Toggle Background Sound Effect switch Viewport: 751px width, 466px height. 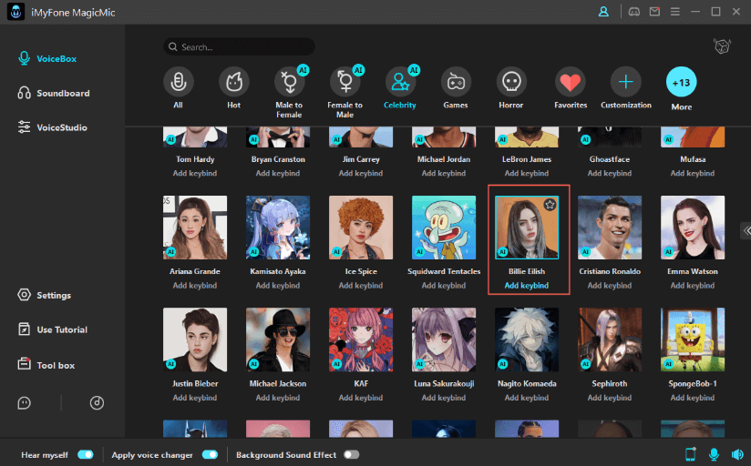pos(351,454)
